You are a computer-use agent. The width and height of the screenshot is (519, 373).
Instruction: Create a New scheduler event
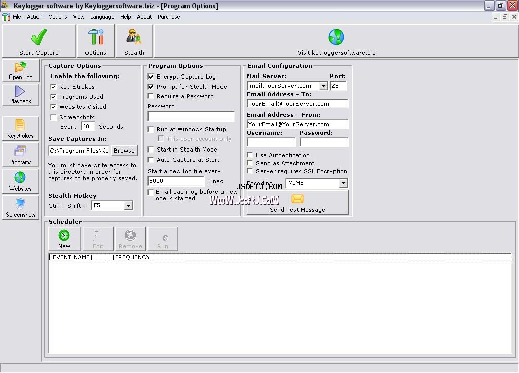tap(64, 239)
